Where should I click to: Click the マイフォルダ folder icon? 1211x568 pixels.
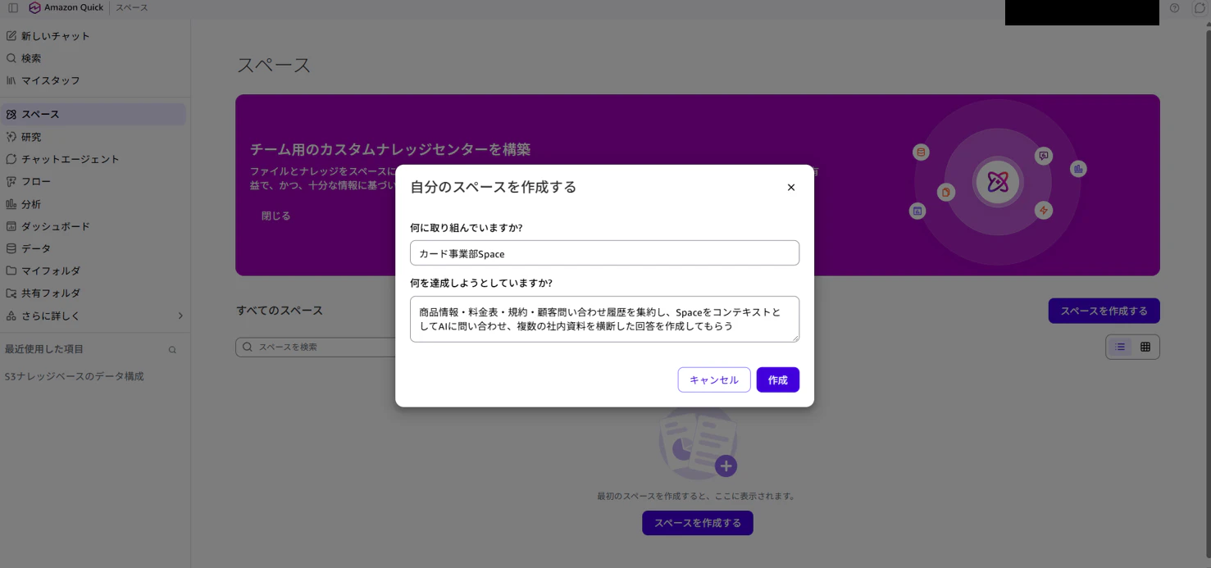(11, 270)
